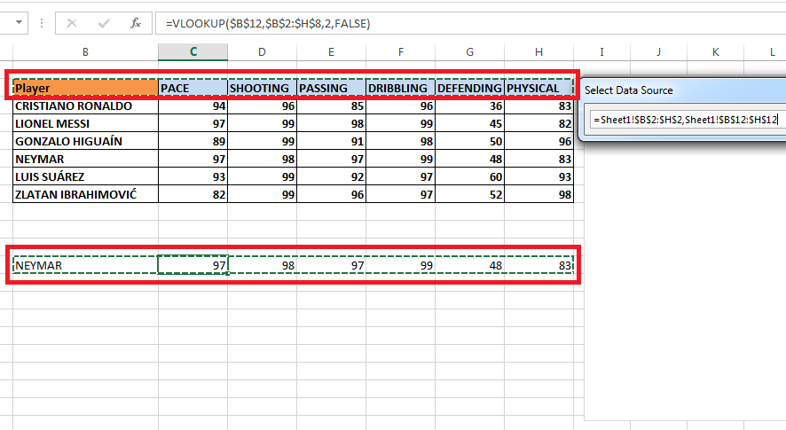Select the ZLATAN IBRAHIMOVIĆ cell
The width and height of the screenshot is (786, 430).
pos(85,194)
